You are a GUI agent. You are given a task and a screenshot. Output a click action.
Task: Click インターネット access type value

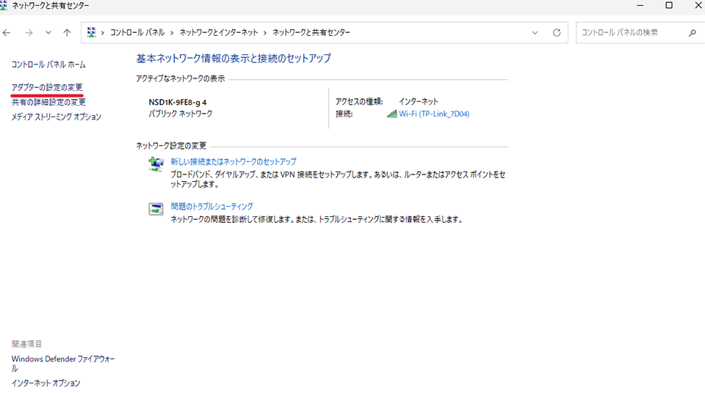[419, 102]
